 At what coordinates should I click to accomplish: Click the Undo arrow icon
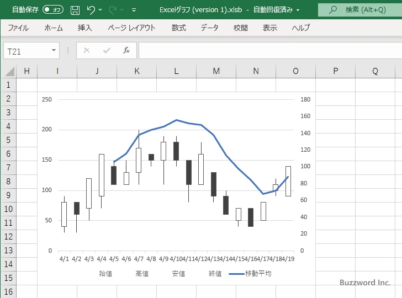91,10
